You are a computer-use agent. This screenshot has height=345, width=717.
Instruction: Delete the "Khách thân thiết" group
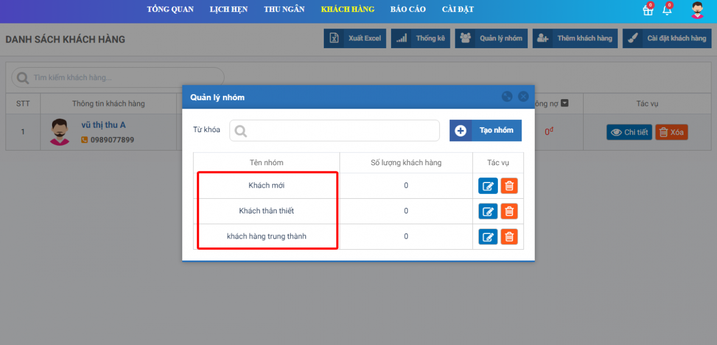[x=509, y=211]
